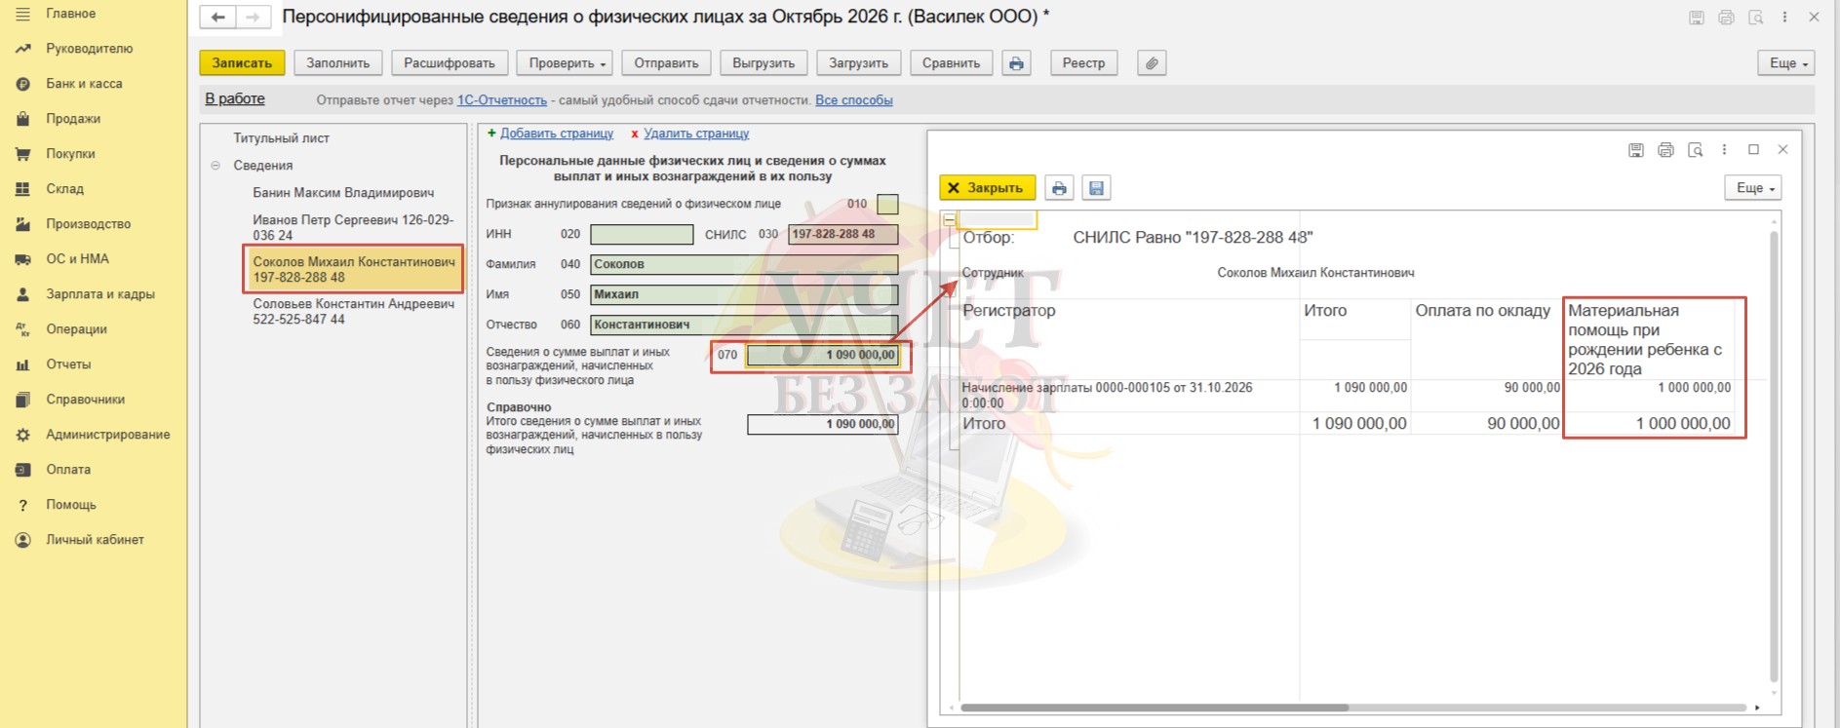Open the Продажи section
This screenshot has height=728, width=1840.
(x=73, y=119)
